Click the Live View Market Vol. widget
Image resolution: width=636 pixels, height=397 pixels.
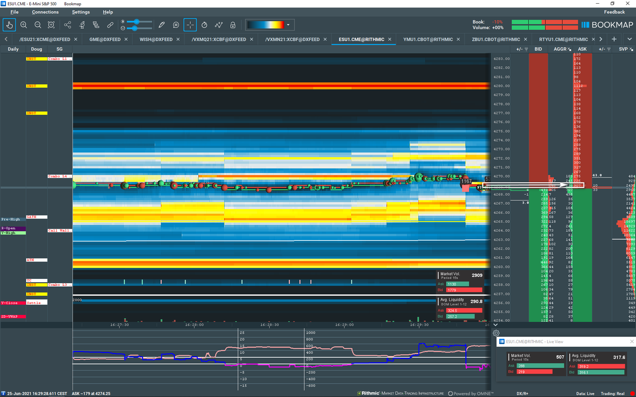point(536,365)
